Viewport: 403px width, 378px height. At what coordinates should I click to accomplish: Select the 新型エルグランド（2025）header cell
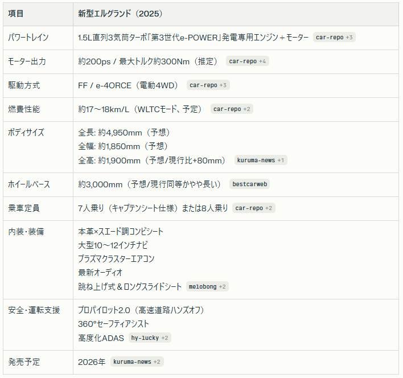(x=120, y=13)
